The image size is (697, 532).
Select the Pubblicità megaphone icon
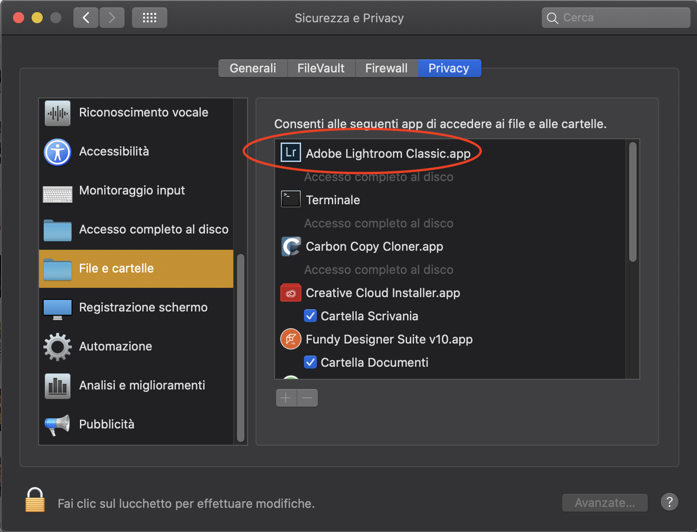pyautogui.click(x=58, y=425)
